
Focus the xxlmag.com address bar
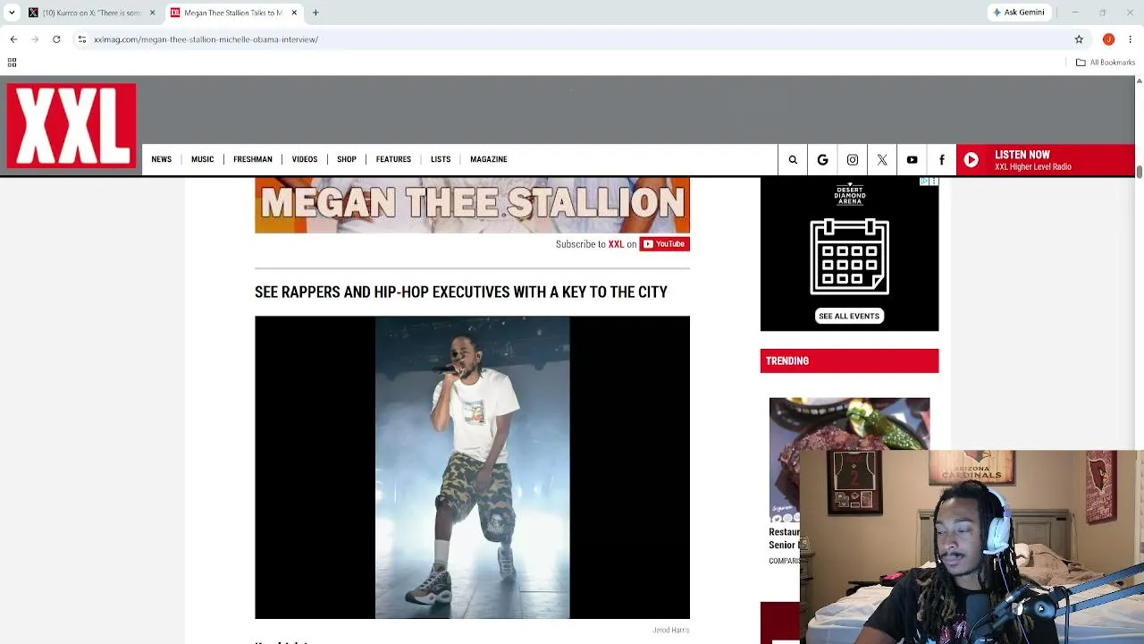pyautogui.click(x=572, y=39)
